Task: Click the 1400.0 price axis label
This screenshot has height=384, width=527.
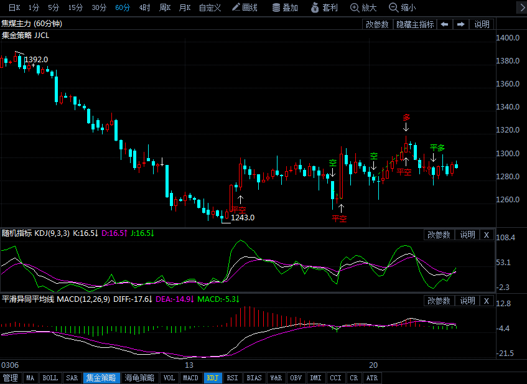Action: [508, 38]
